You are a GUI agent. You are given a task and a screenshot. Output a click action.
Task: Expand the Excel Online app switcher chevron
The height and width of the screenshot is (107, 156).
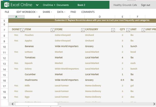(37, 5)
